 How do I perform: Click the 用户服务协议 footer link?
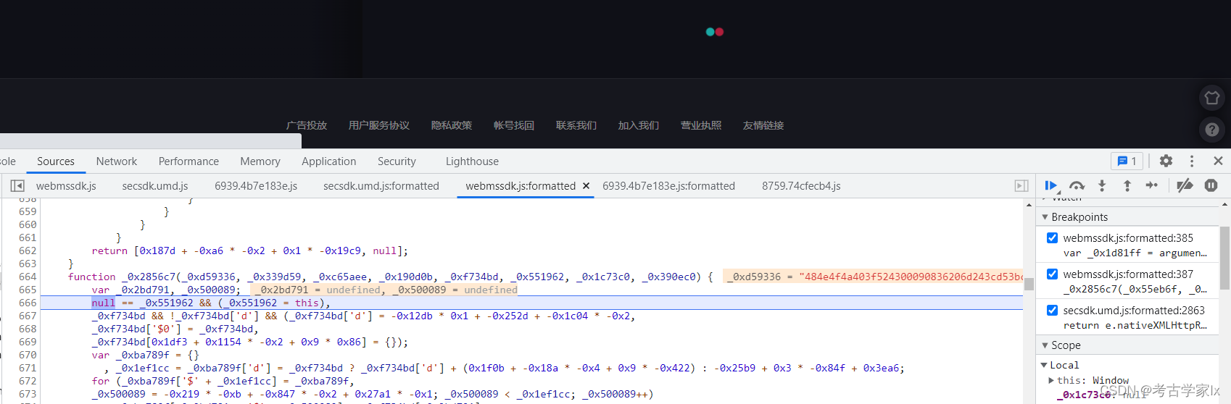[379, 125]
